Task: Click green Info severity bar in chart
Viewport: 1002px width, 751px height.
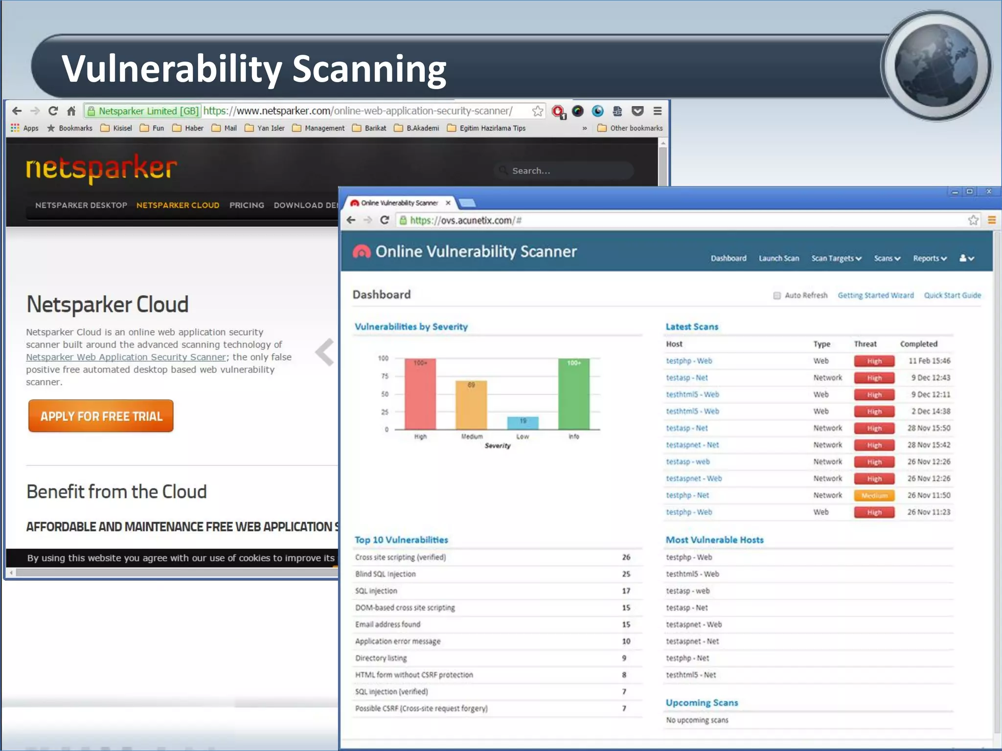Action: (574, 394)
